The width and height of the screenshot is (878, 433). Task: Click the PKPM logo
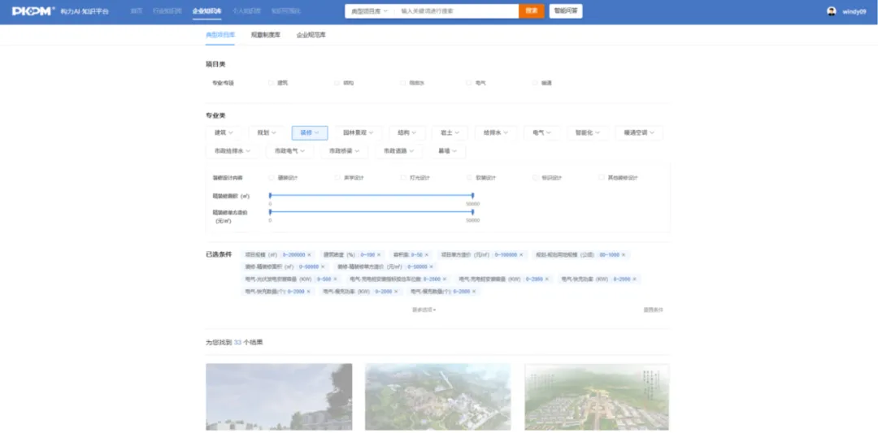[33, 11]
